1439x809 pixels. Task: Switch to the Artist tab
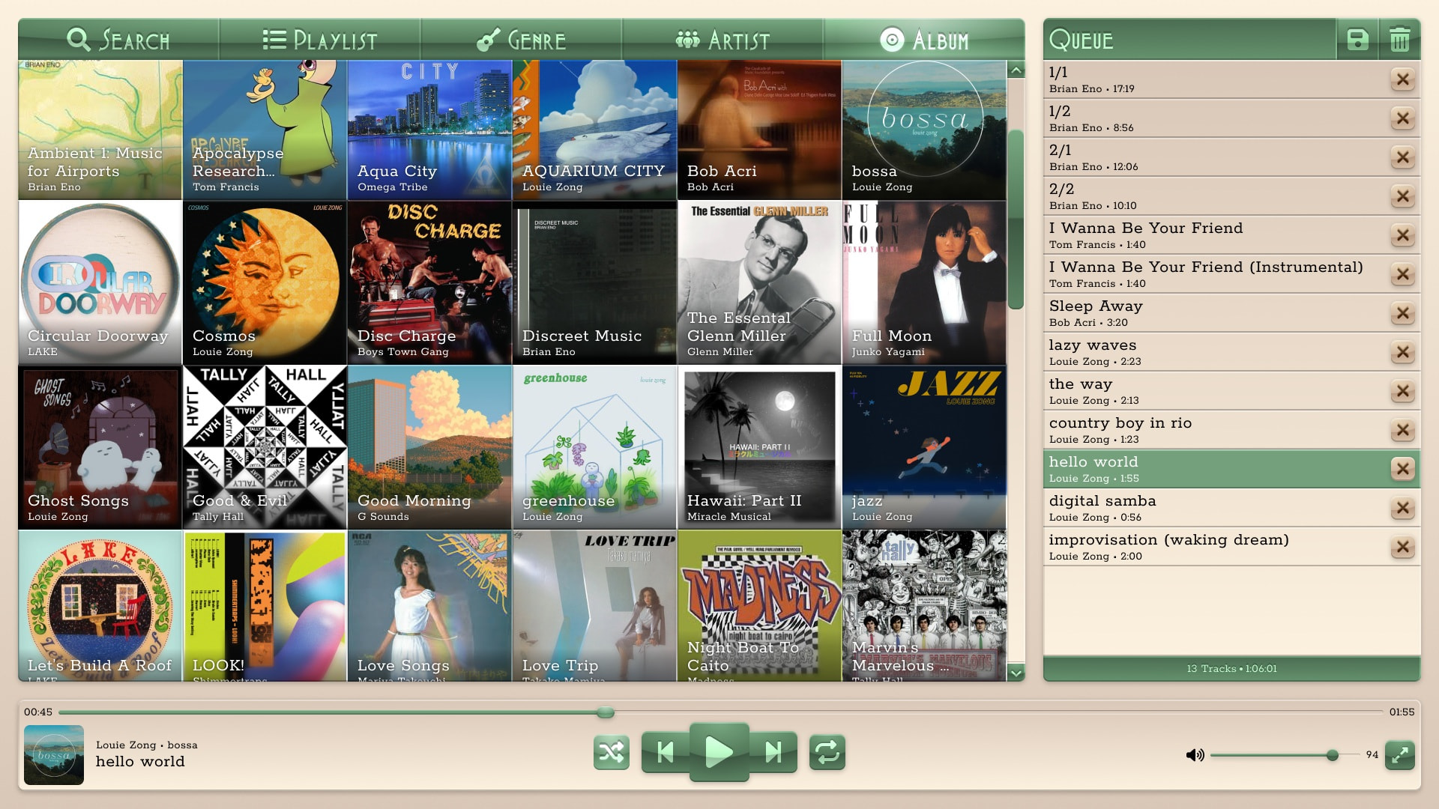click(x=723, y=40)
